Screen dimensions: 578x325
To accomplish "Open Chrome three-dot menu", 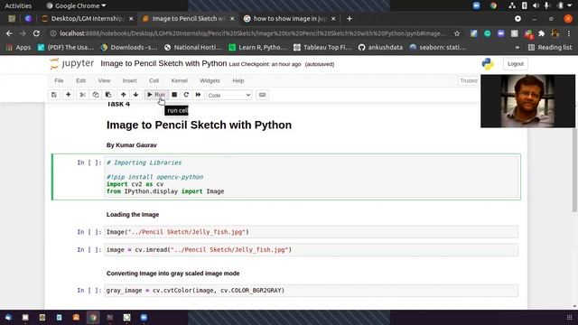I will pyautogui.click(x=569, y=33).
